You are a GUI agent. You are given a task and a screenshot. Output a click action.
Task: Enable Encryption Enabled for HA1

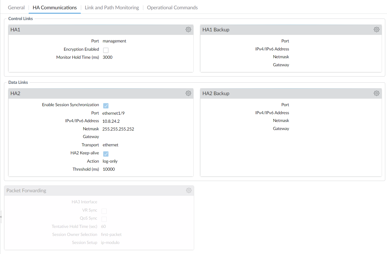(x=106, y=50)
